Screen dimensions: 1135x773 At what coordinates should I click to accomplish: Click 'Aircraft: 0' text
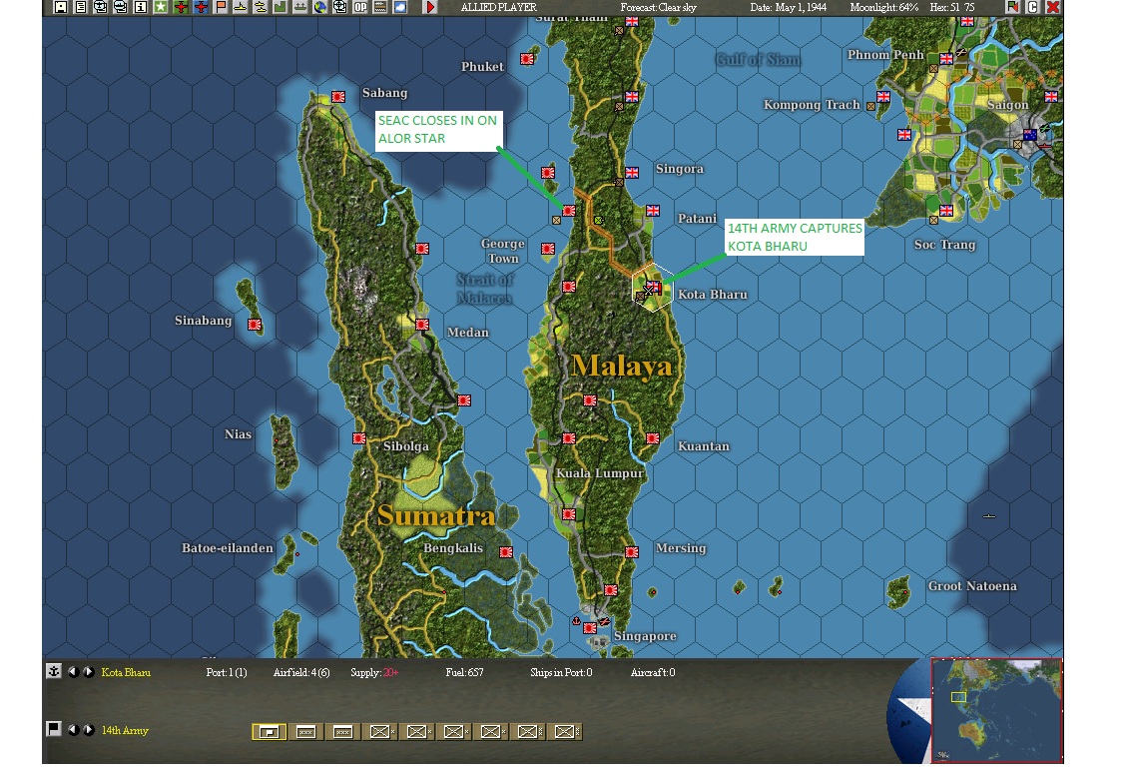[653, 672]
